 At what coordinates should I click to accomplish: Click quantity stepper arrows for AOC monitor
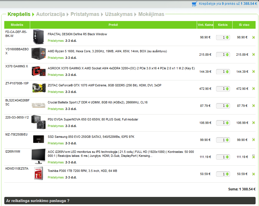pyautogui.click(x=227, y=157)
